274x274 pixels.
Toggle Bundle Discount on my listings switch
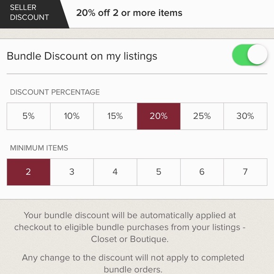point(250,55)
